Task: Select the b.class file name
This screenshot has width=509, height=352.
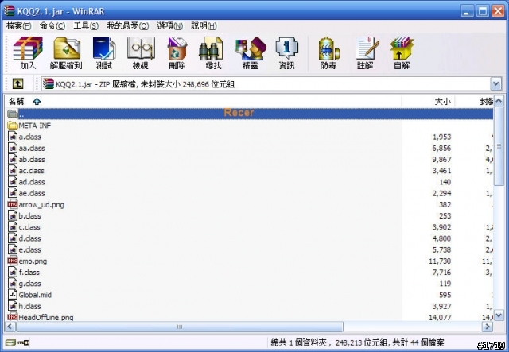Action: (30, 216)
